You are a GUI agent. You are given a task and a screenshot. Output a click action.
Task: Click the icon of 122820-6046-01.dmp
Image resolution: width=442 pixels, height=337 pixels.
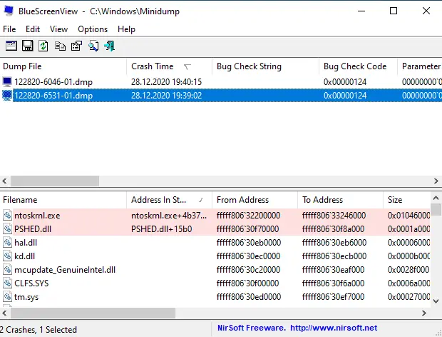7,82
